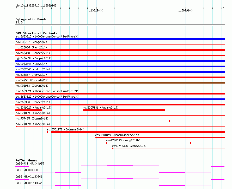Image resolution: width=232 pixels, height=189 pixels.
Task: Click the nsv563388 (Cooper2011) label
Action: (33, 53)
